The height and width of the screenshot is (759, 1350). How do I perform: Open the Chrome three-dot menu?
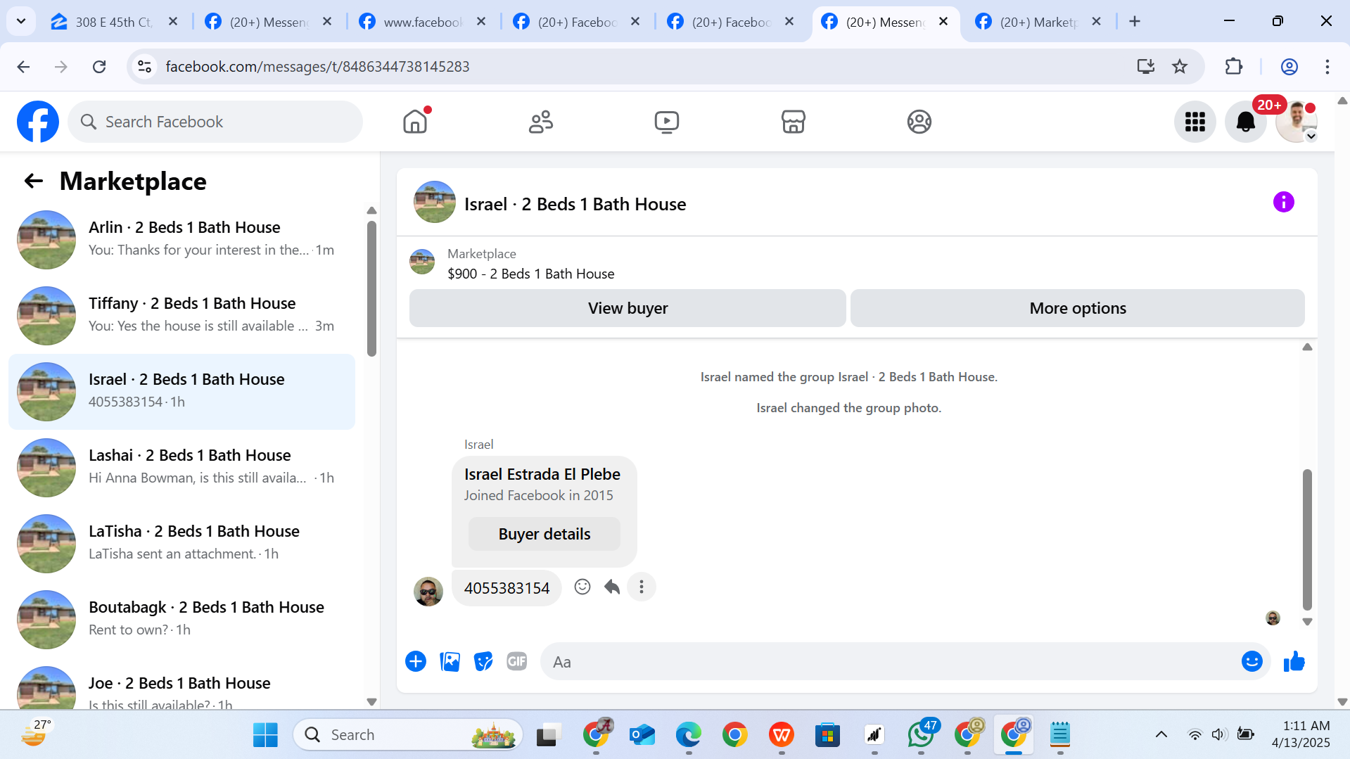pyautogui.click(x=1327, y=67)
